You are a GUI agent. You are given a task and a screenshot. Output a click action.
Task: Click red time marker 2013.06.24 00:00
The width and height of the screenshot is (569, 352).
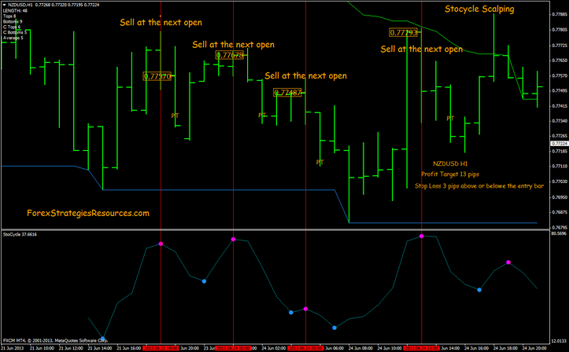[x=233, y=348]
